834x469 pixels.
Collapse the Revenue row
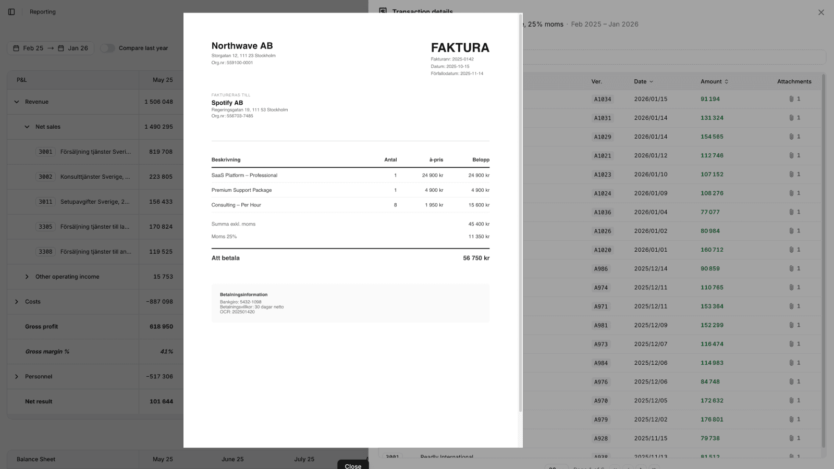point(16,102)
